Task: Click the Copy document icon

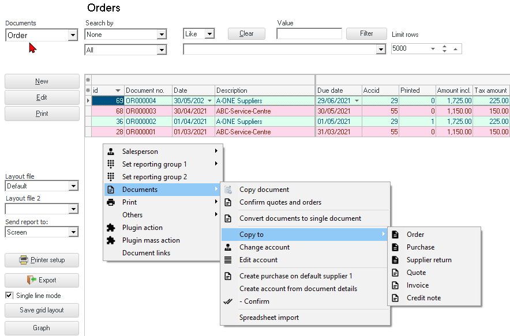Action: tap(228, 190)
